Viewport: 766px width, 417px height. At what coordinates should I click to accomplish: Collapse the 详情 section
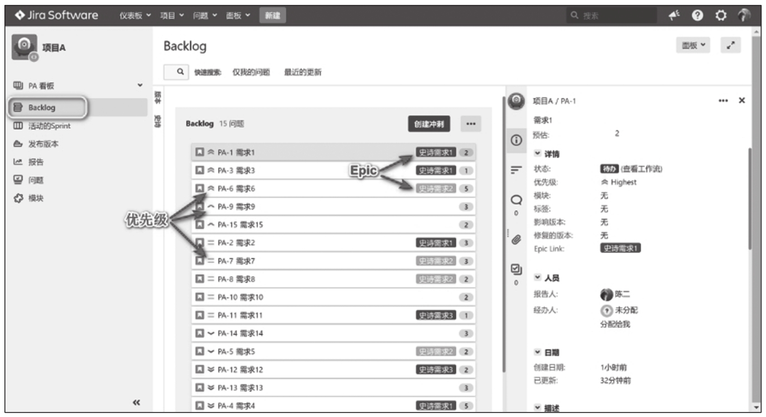tap(547, 154)
